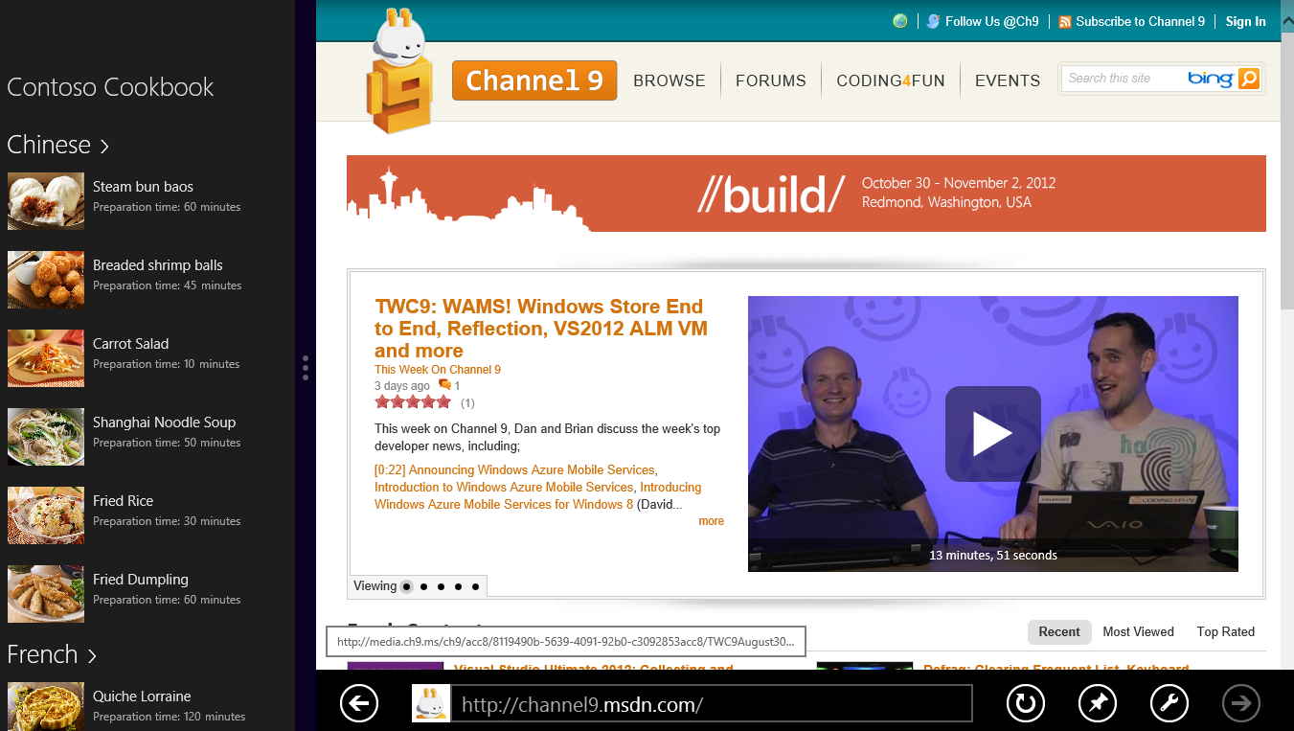This screenshot has width=1294, height=731.
Task: Click the Search this site field
Action: (x=1123, y=79)
